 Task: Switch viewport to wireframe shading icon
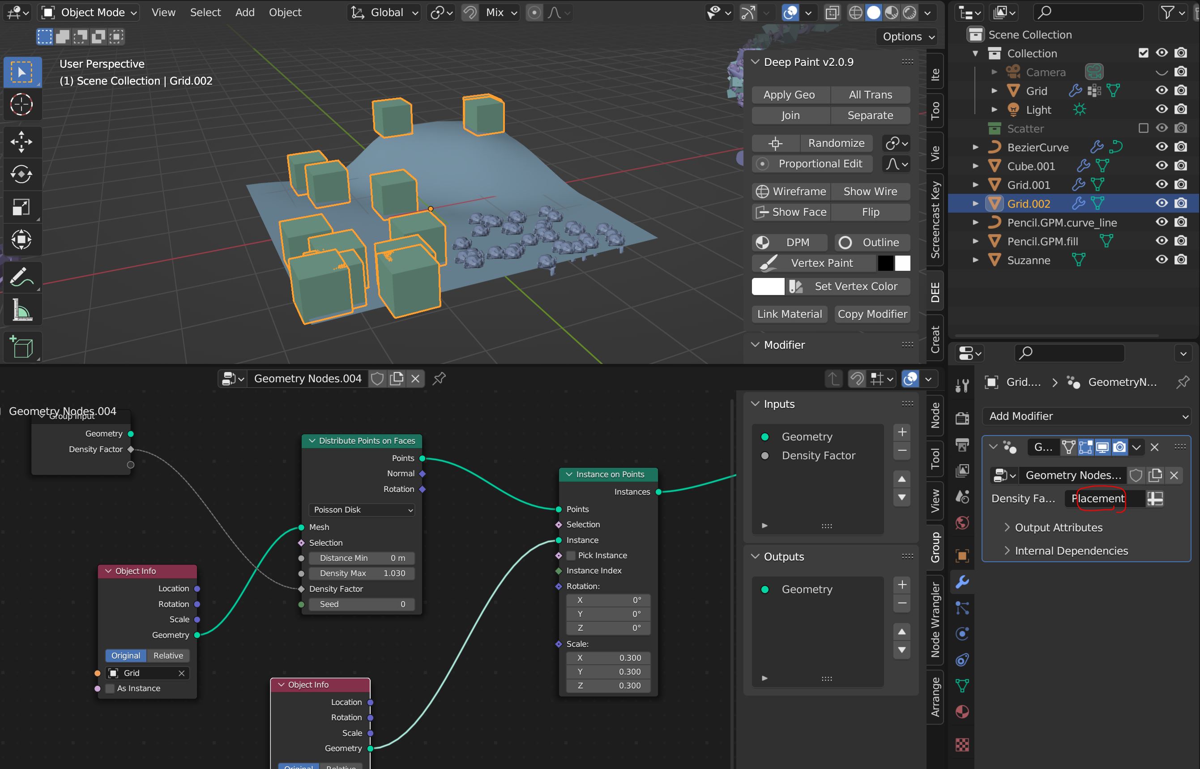[855, 13]
